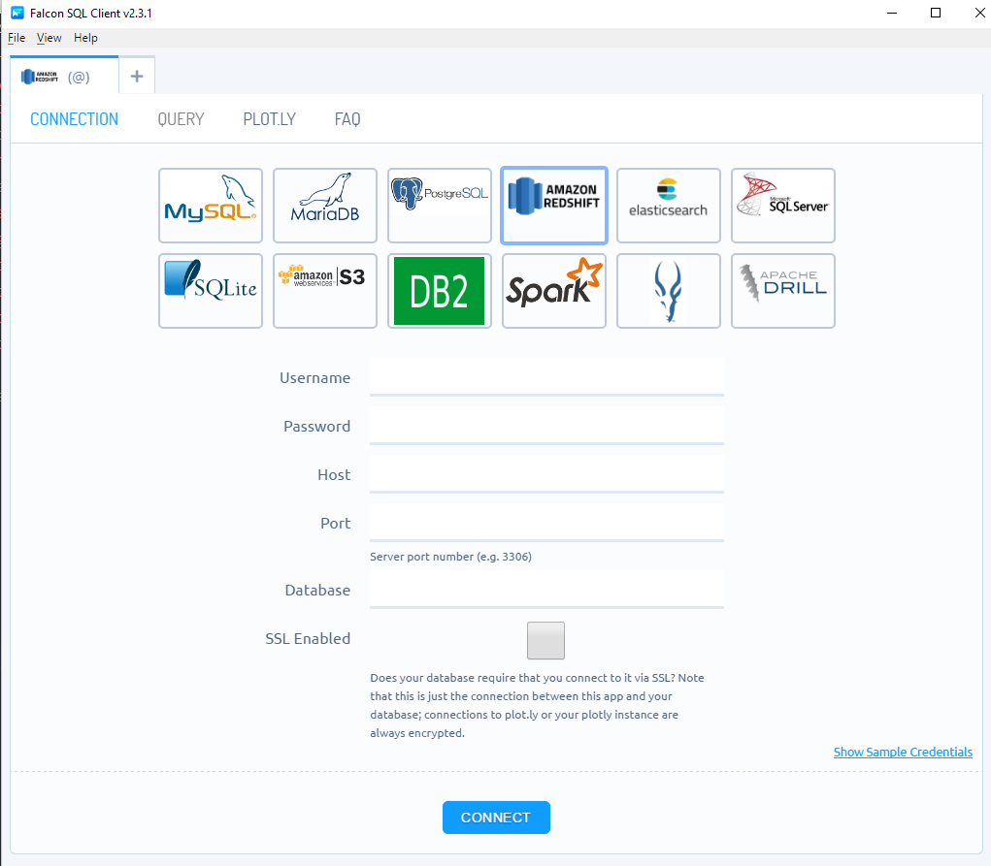Select the Microsoft SQL Server connector
Image resolution: width=991 pixels, height=866 pixels.
point(782,206)
